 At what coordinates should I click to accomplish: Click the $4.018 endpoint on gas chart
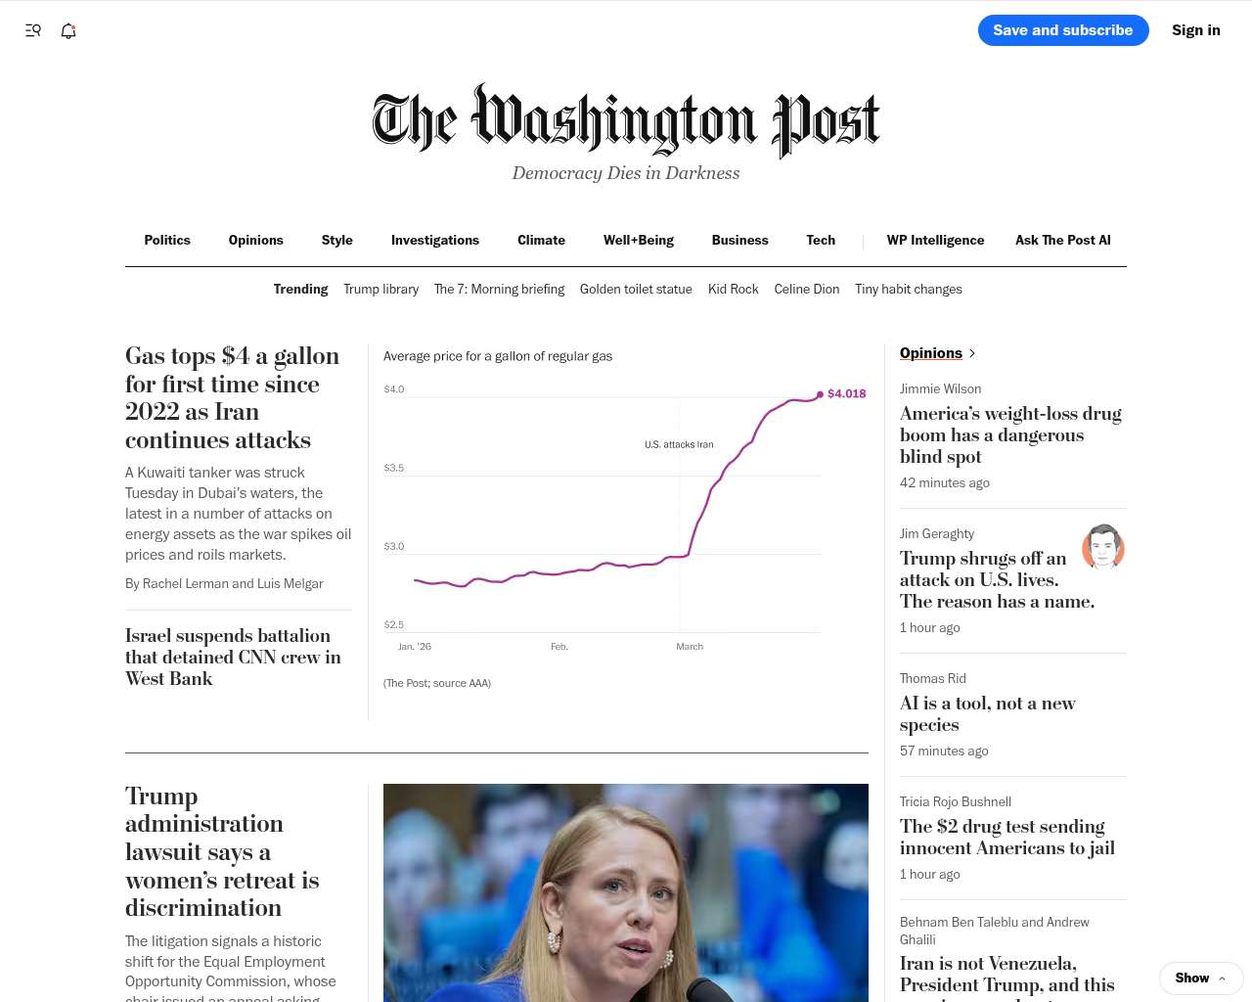(x=821, y=394)
